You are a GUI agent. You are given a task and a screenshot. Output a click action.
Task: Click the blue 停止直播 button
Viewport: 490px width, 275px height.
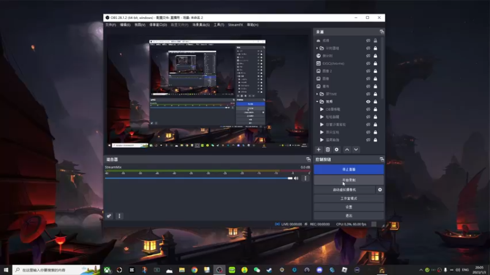349,169
